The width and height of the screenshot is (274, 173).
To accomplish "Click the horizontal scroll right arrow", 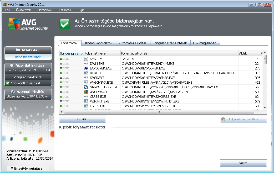I will [260, 112].
